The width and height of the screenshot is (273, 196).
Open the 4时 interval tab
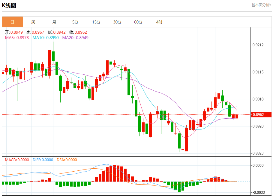[159, 22]
